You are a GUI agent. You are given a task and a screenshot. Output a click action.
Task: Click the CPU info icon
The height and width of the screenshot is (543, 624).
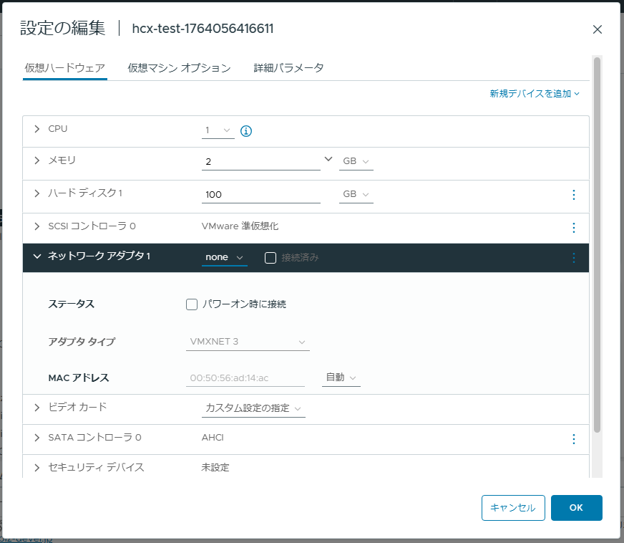tap(246, 130)
